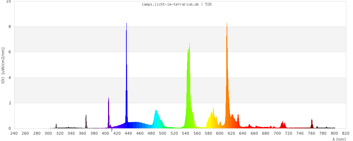Click the tall orange spectral peak near 612 nm
353x141 pixels.
[x=227, y=75]
